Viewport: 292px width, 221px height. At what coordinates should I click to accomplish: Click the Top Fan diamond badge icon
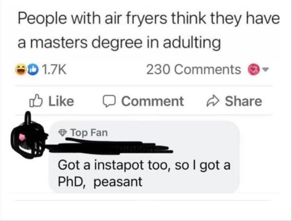coord(63,133)
